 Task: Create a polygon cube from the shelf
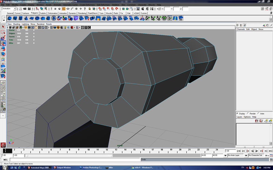point(15,18)
